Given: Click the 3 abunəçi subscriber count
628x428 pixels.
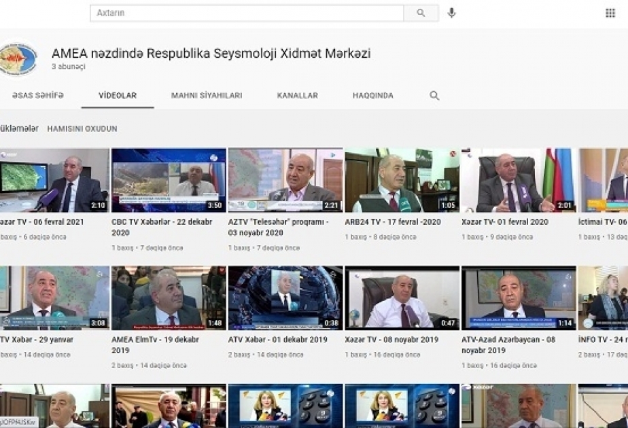Looking at the screenshot, I should 69,67.
